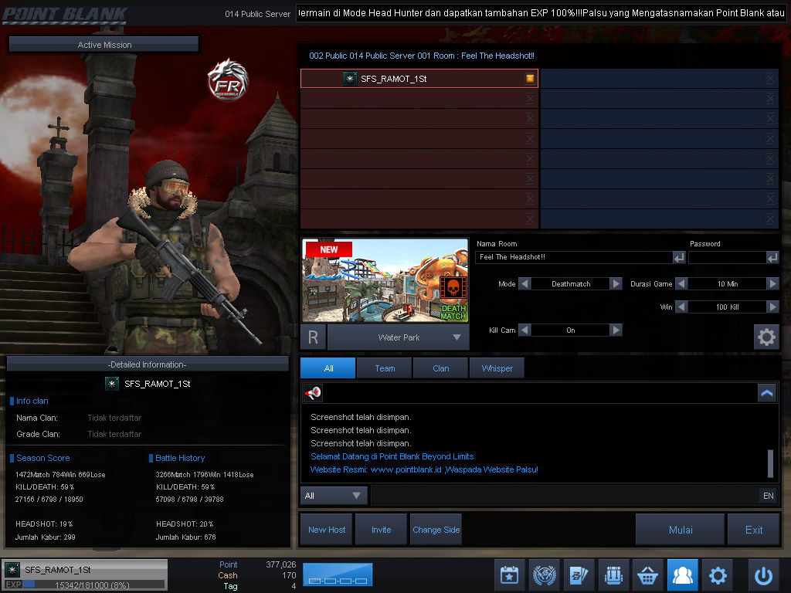Viewport: 791px width, 593px height.
Task: Confirm room name with enter icon
Action: click(679, 258)
